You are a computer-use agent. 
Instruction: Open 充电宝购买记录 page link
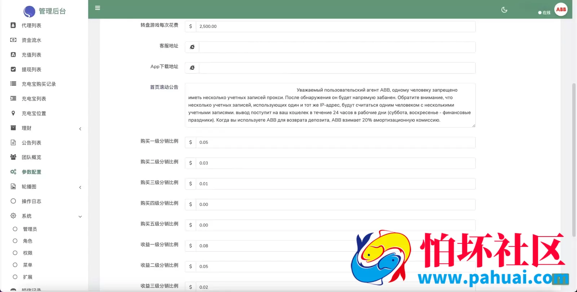coord(39,84)
